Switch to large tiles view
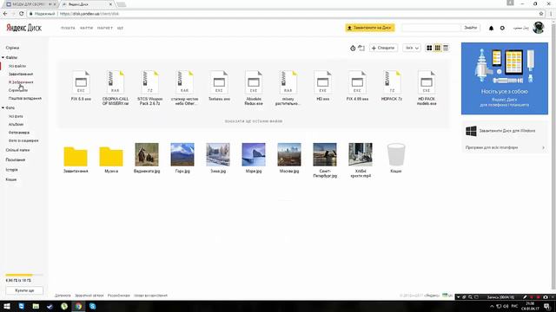556x312 pixels. (429, 48)
